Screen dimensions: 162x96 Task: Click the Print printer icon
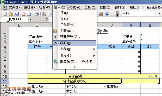coord(36,14)
